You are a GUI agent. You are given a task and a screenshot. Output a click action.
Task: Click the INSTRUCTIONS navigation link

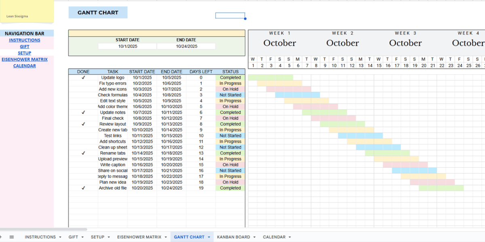[25, 40]
